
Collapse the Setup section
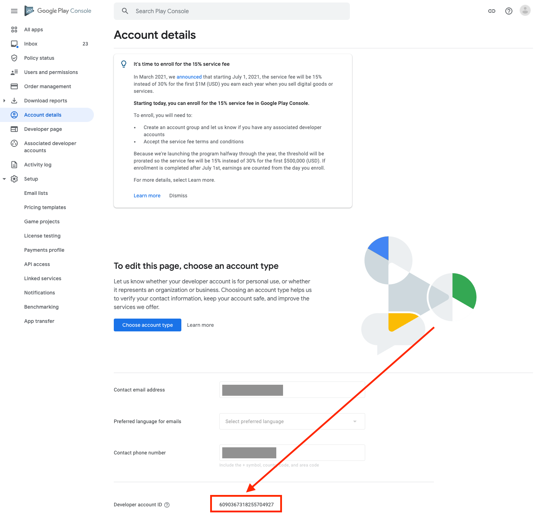pos(4,179)
